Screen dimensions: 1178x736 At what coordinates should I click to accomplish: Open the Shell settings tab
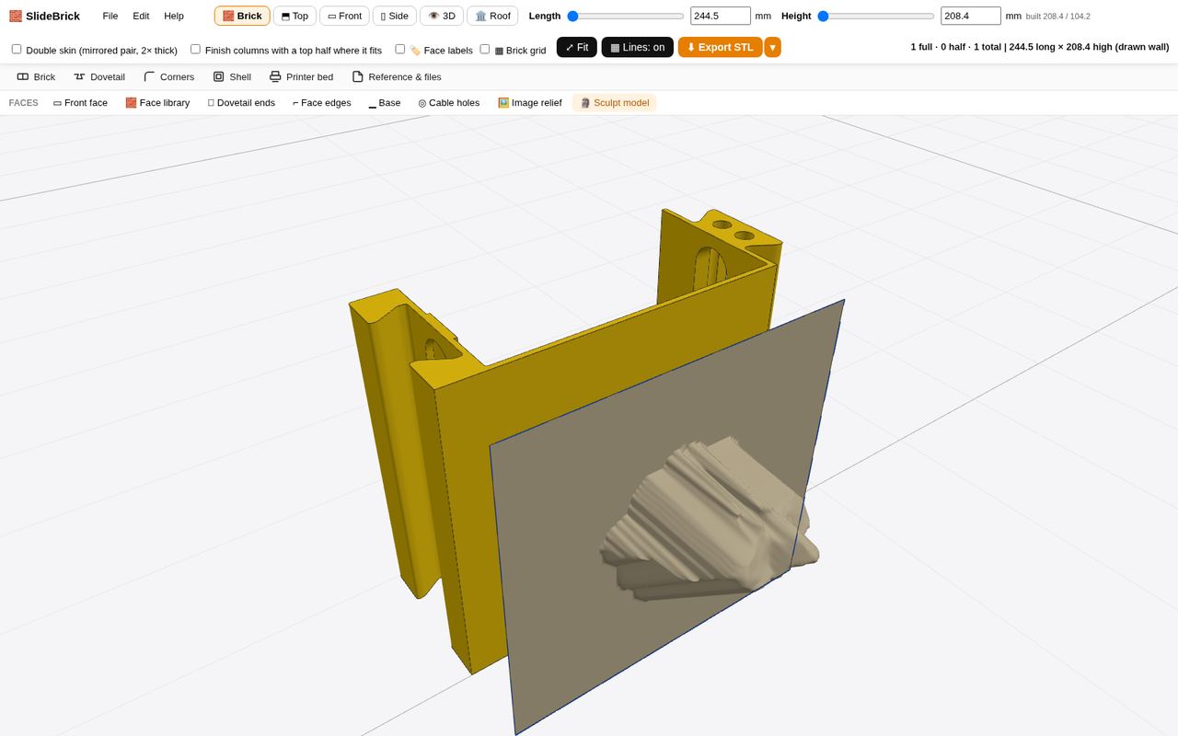[232, 77]
